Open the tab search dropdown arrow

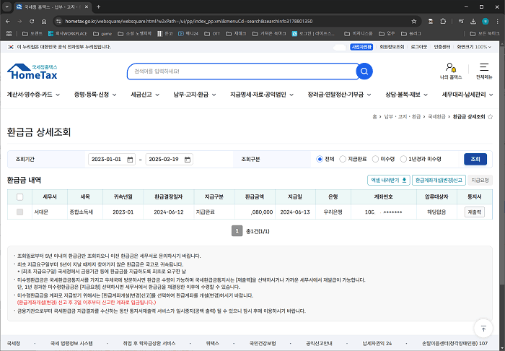coord(6,6)
